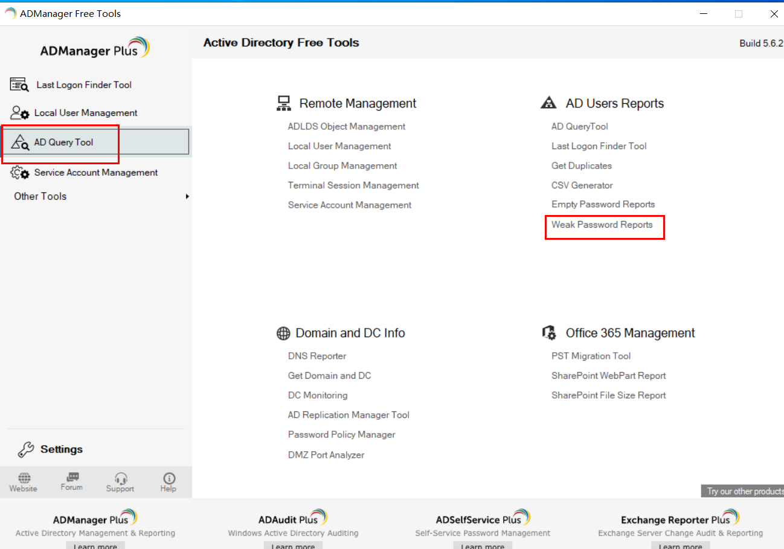Close the ADManager Free Tools window
The height and width of the screenshot is (549, 784).
[774, 13]
